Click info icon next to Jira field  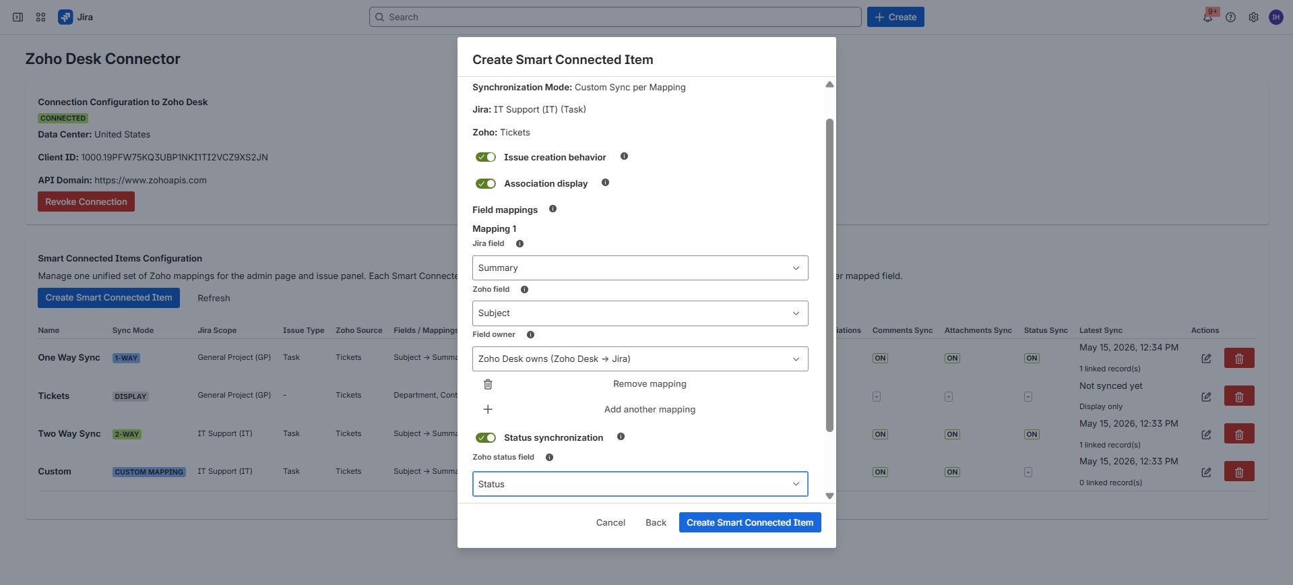point(519,244)
